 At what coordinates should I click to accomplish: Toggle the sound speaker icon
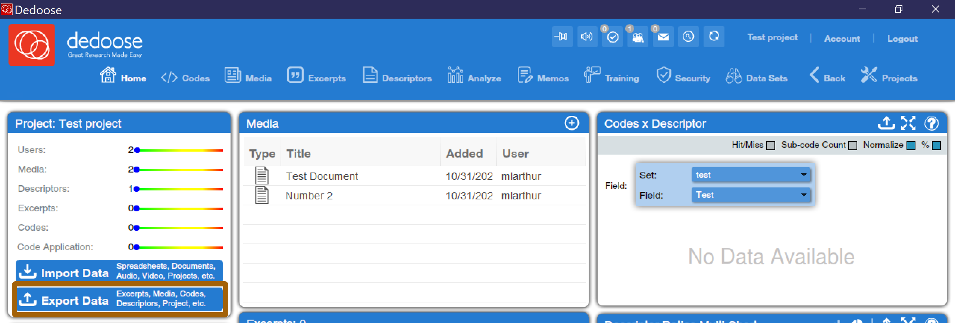tap(587, 37)
